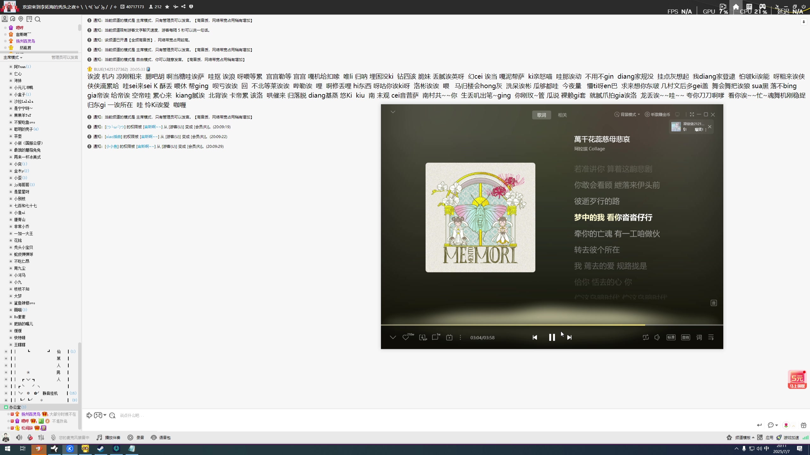The image size is (810, 455).
Task: Open the game controller dropdown beside chat input
Action: tap(100, 415)
